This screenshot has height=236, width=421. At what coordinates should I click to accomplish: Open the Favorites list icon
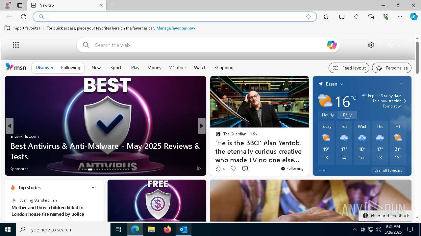[357, 17]
